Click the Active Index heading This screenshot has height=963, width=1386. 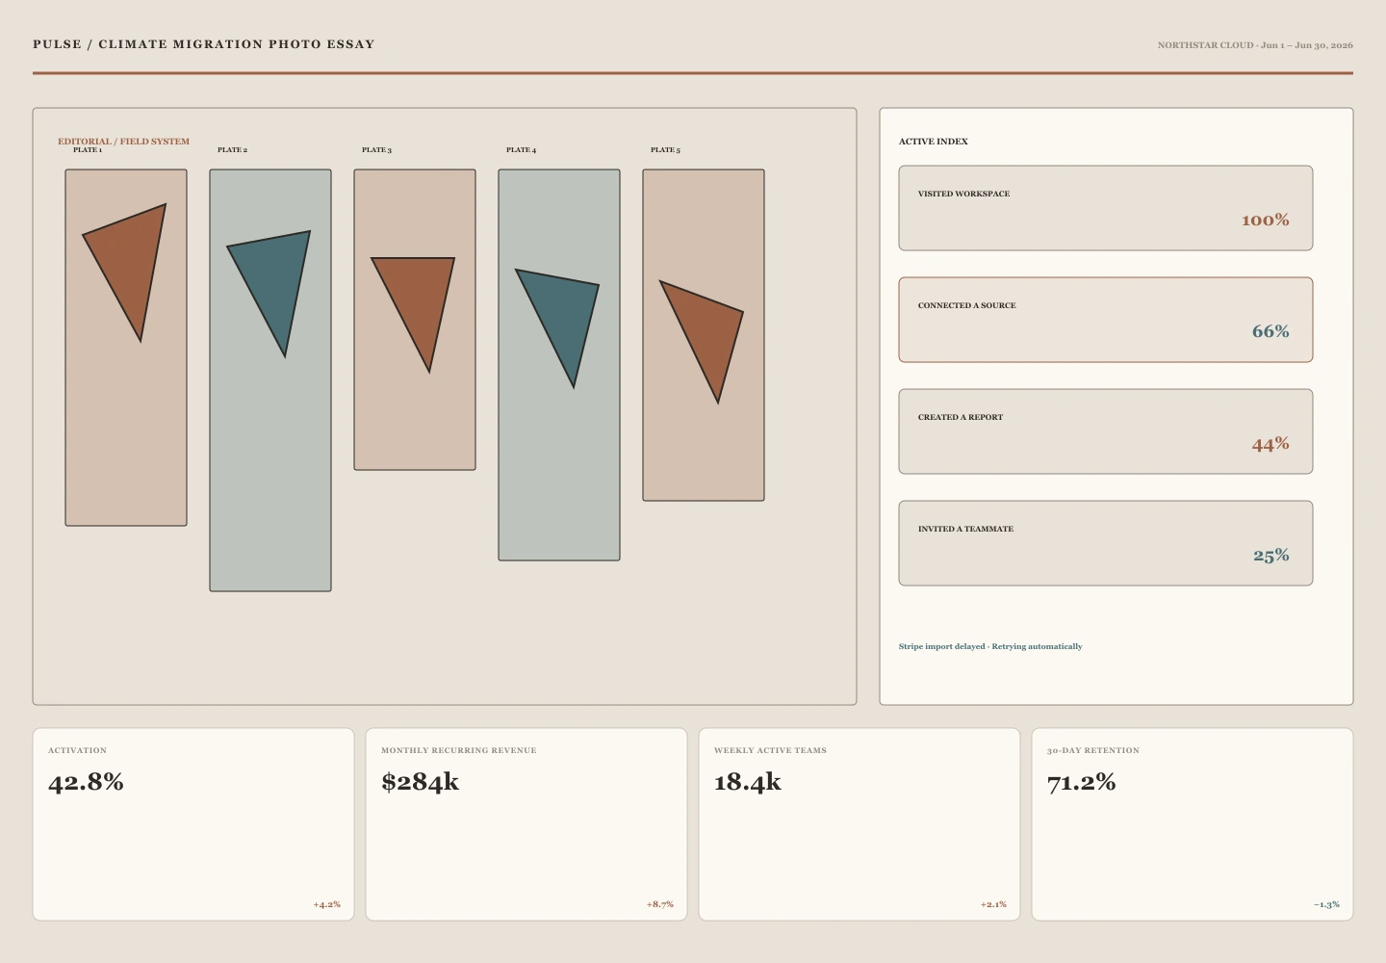click(934, 142)
